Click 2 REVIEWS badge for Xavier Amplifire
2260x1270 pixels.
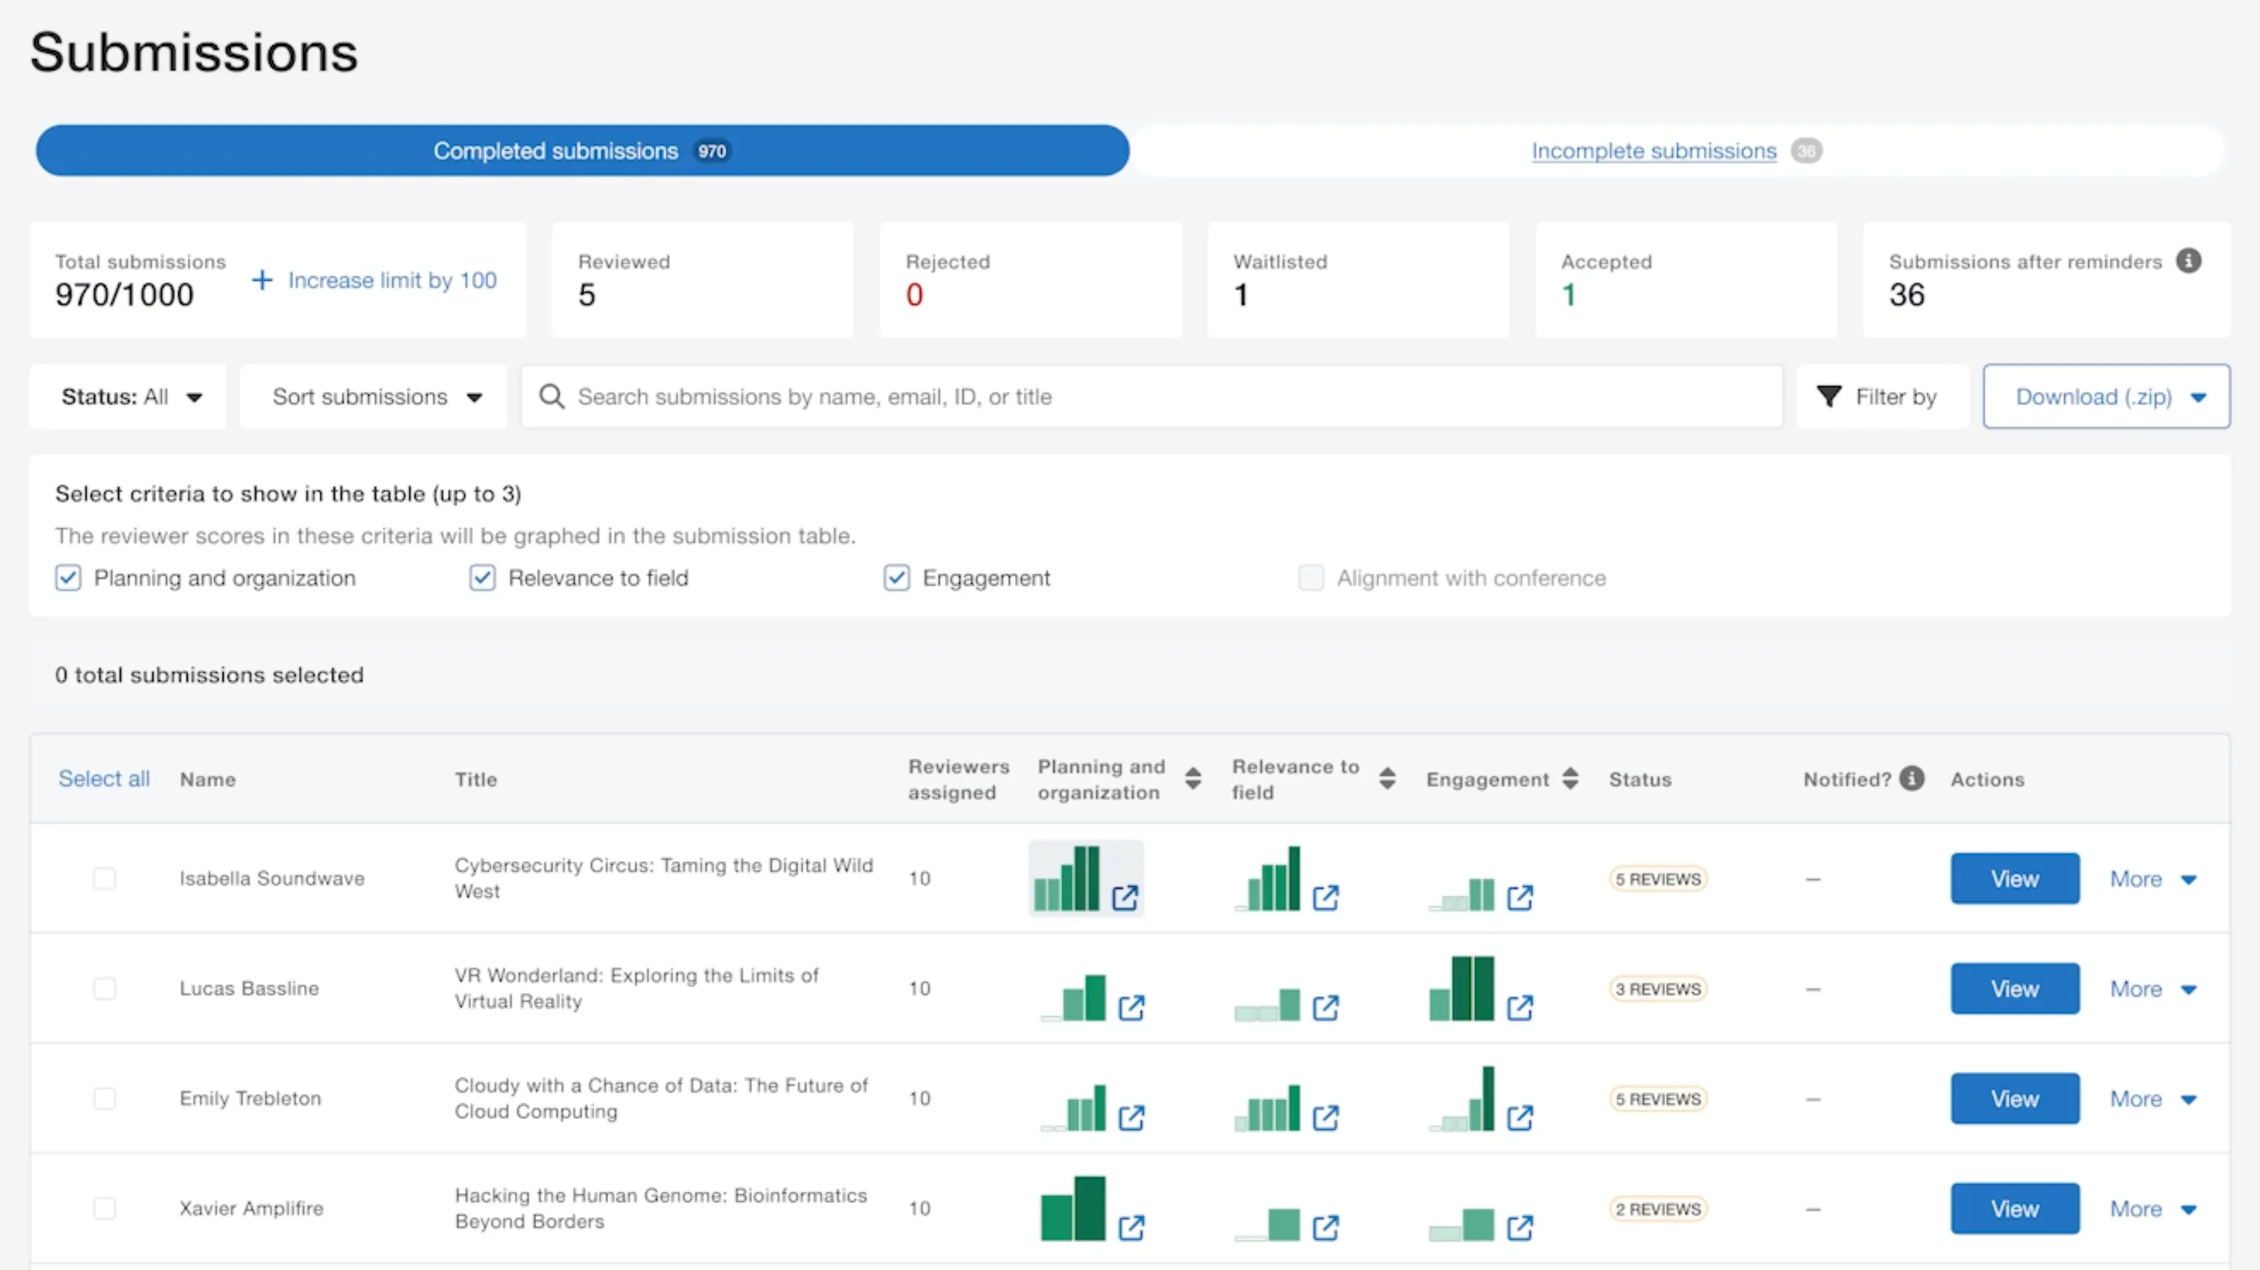1658,1210
